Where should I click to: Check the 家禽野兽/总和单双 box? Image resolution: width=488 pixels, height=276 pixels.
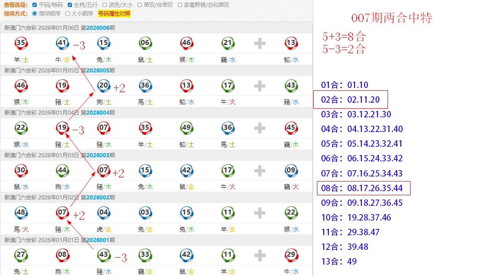tap(180, 5)
